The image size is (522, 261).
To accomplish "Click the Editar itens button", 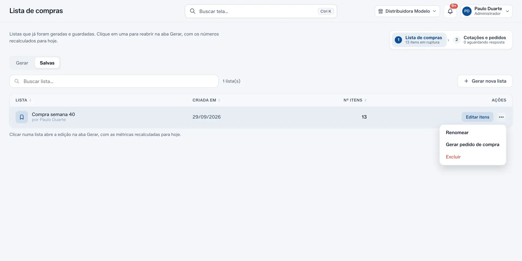I will click(x=477, y=117).
